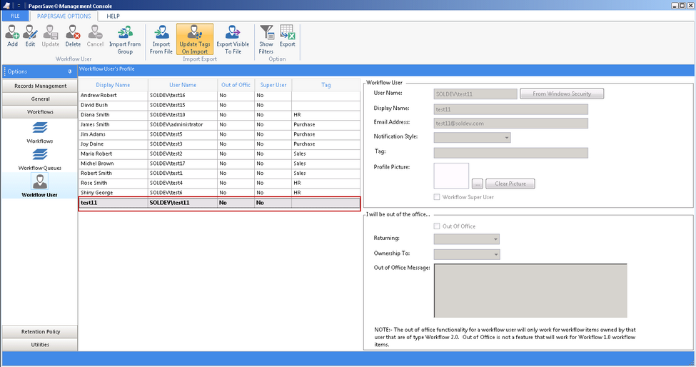Open the HELP tab
This screenshot has height=367, width=696.
coord(114,16)
